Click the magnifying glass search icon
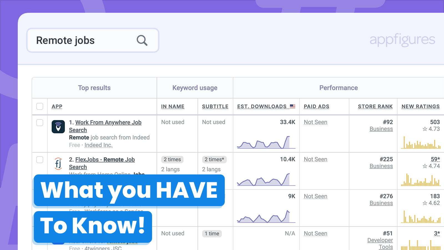 (142, 40)
